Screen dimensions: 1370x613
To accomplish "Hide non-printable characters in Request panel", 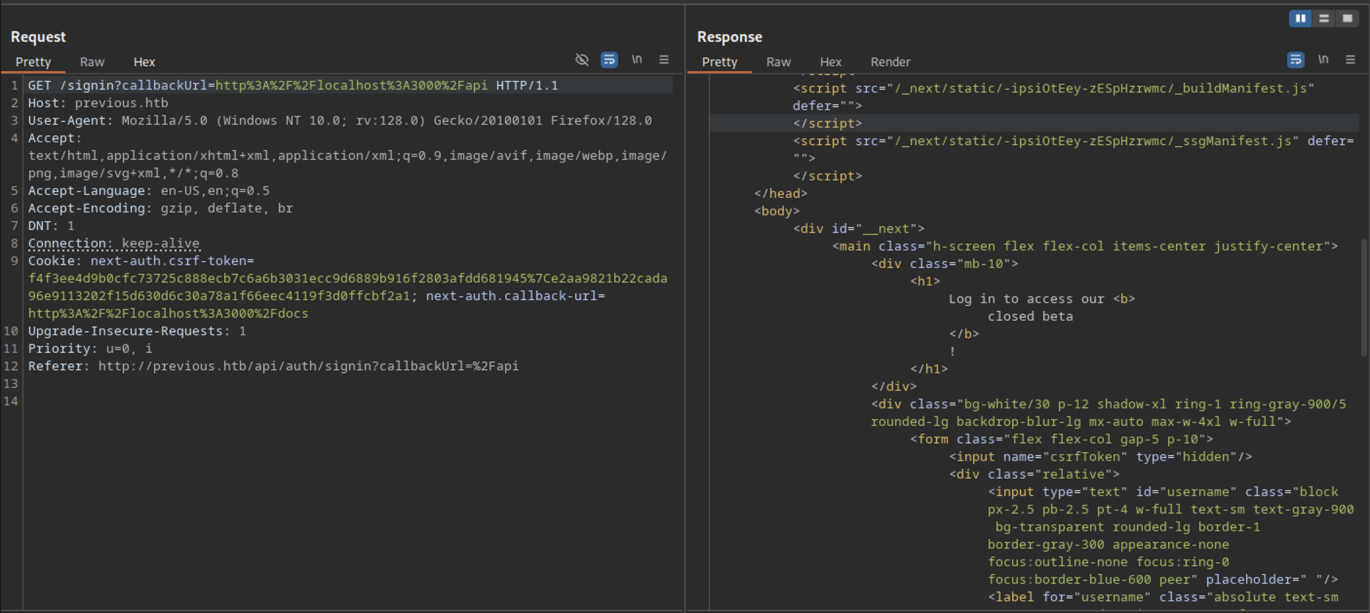I will [582, 60].
